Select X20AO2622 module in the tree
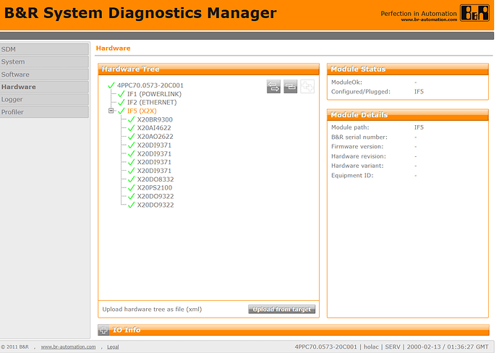Viewport: 499px width, 353px height. click(155, 137)
